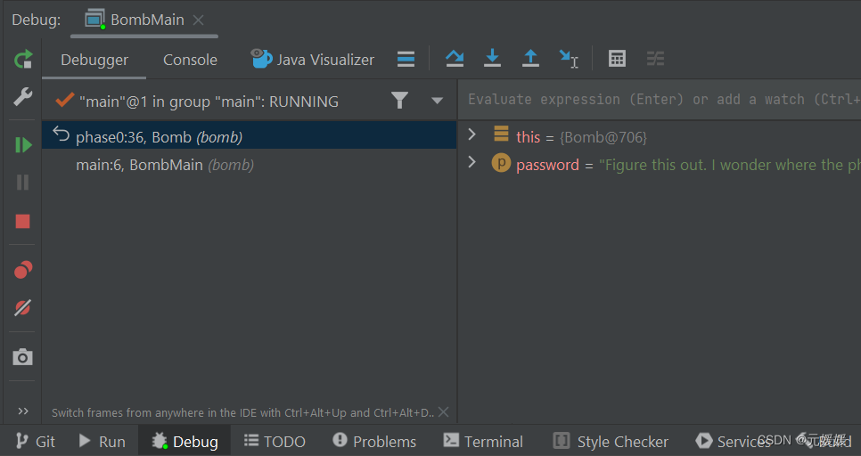Open thread selector dropdown arrow
The image size is (861, 456).
(437, 101)
